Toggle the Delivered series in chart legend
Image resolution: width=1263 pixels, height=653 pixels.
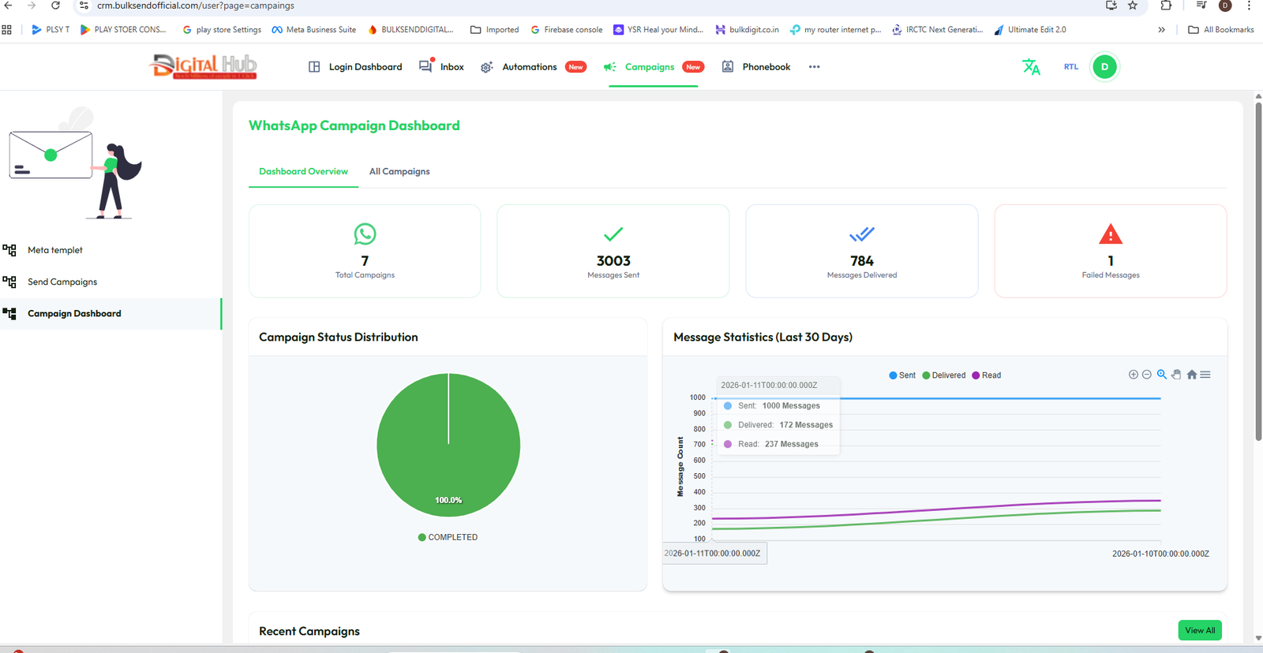(944, 375)
